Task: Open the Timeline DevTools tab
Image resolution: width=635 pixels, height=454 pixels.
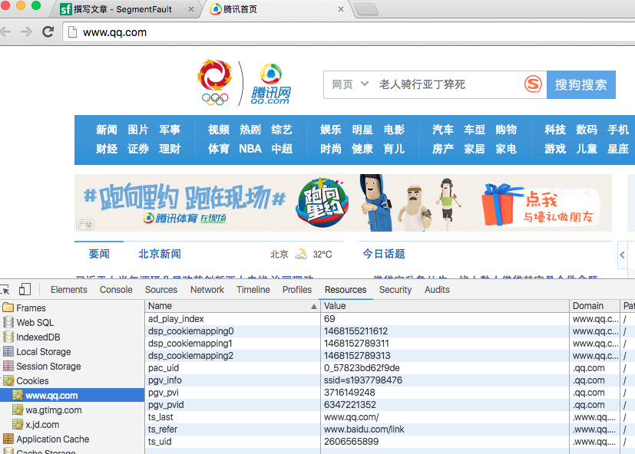Action: pos(253,290)
